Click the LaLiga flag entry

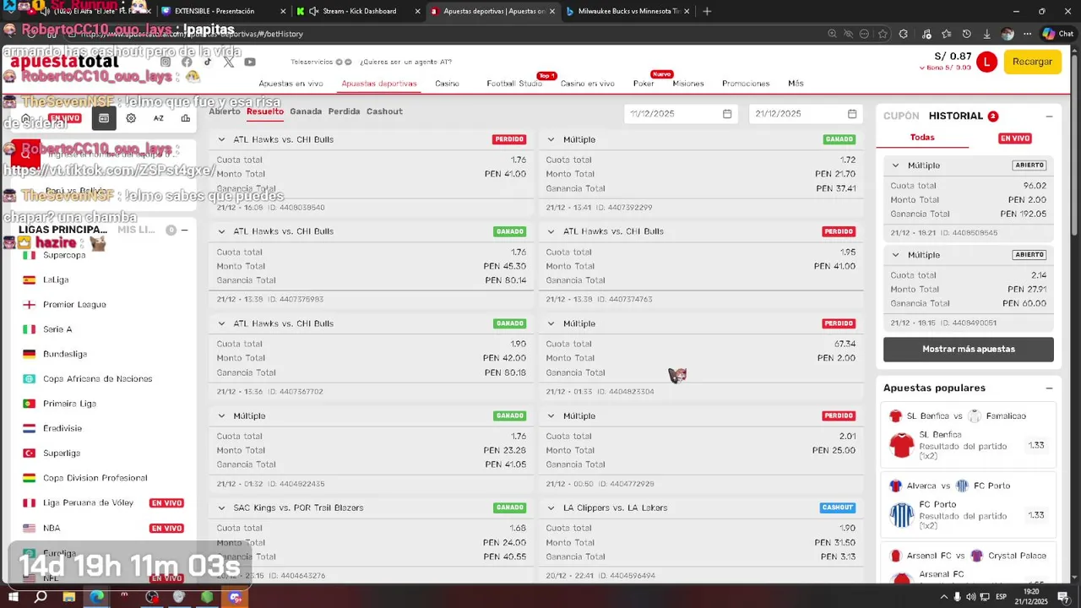[56, 280]
